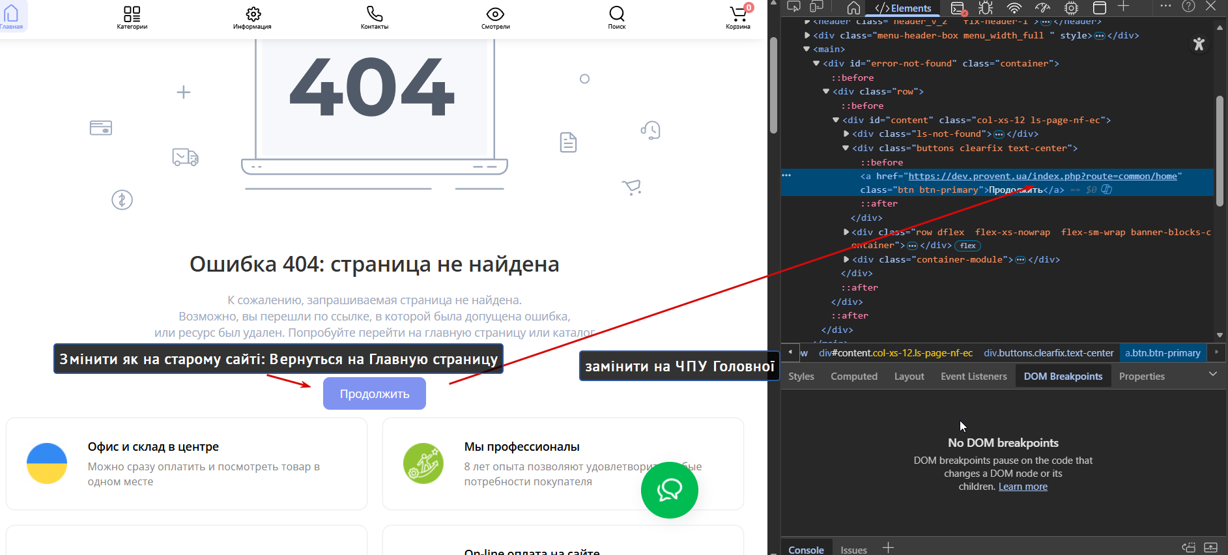The image size is (1228, 555).
Task: Expand the menu-header-box div node
Action: point(807,35)
